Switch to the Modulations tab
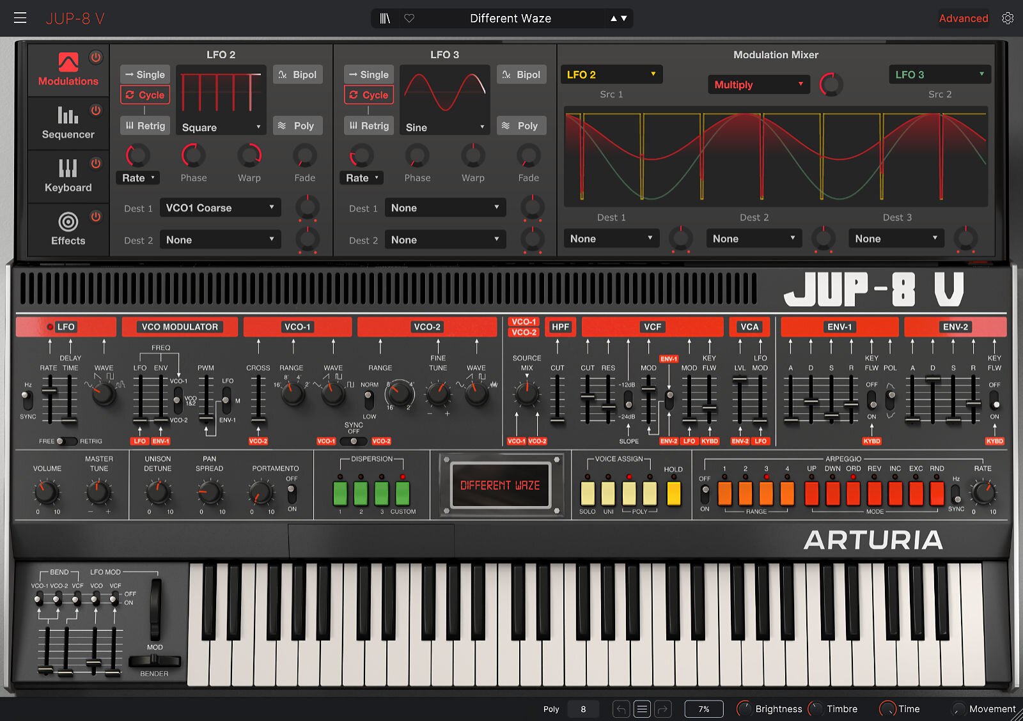The width and height of the screenshot is (1023, 721). coord(68,70)
